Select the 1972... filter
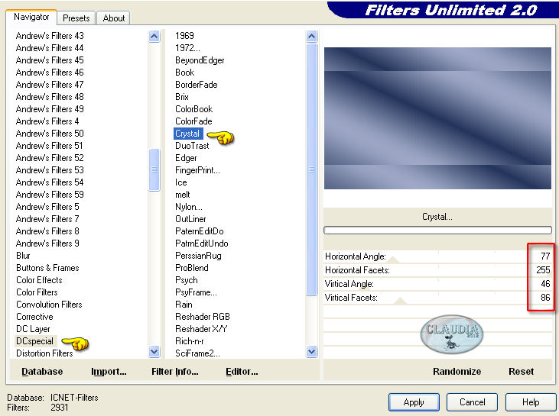Viewport: 559px width, 416px height. click(187, 47)
